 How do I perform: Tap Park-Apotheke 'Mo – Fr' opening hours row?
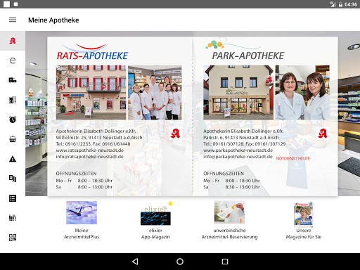pos(231,181)
